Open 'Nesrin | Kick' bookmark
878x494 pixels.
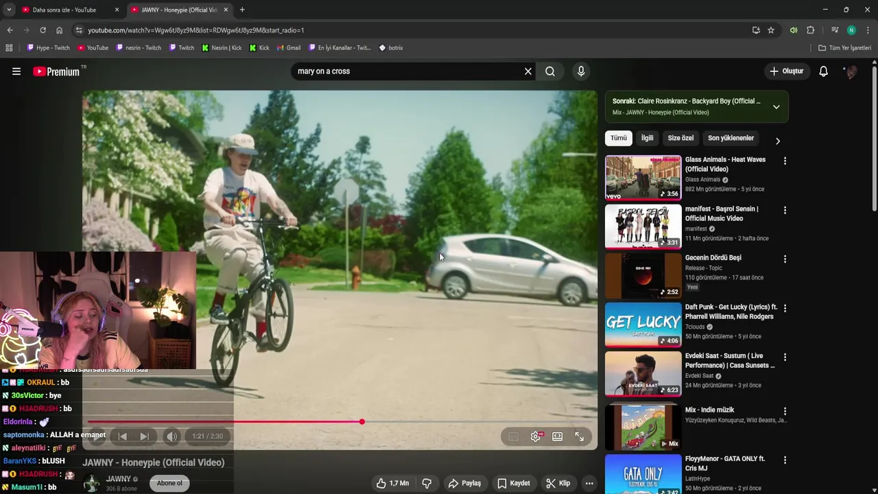point(222,48)
